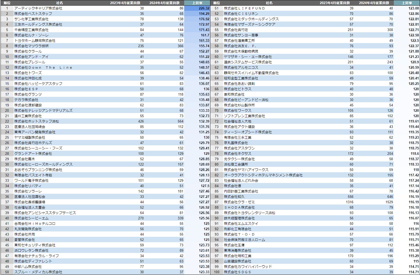The height and width of the screenshot is (275, 420).
Task: Click the name 株式会社カワイハイパーウッド
Action: pos(248,267)
